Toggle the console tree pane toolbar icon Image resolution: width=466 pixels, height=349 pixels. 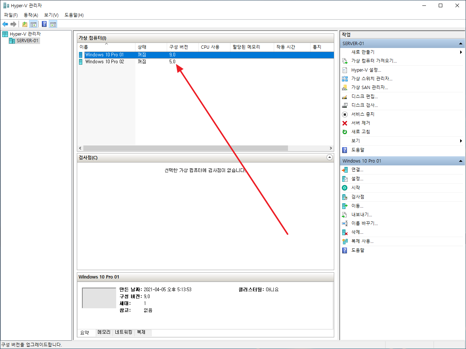click(33, 24)
